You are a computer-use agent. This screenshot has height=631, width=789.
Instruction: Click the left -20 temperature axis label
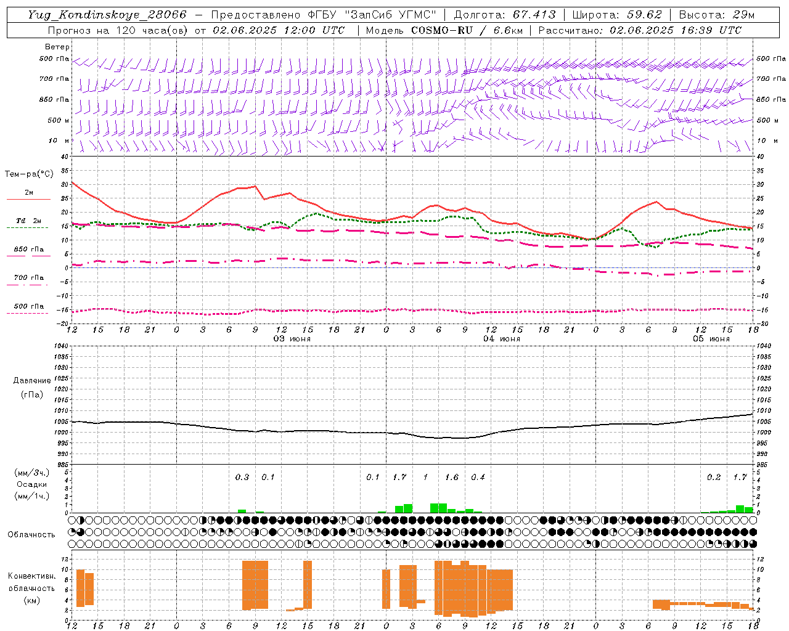coord(63,323)
